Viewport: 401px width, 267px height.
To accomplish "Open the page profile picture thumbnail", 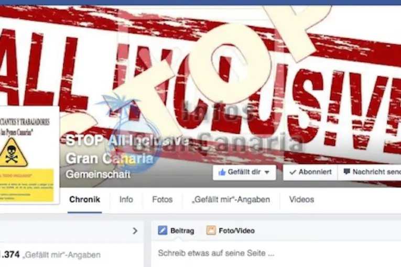I will click(29, 155).
